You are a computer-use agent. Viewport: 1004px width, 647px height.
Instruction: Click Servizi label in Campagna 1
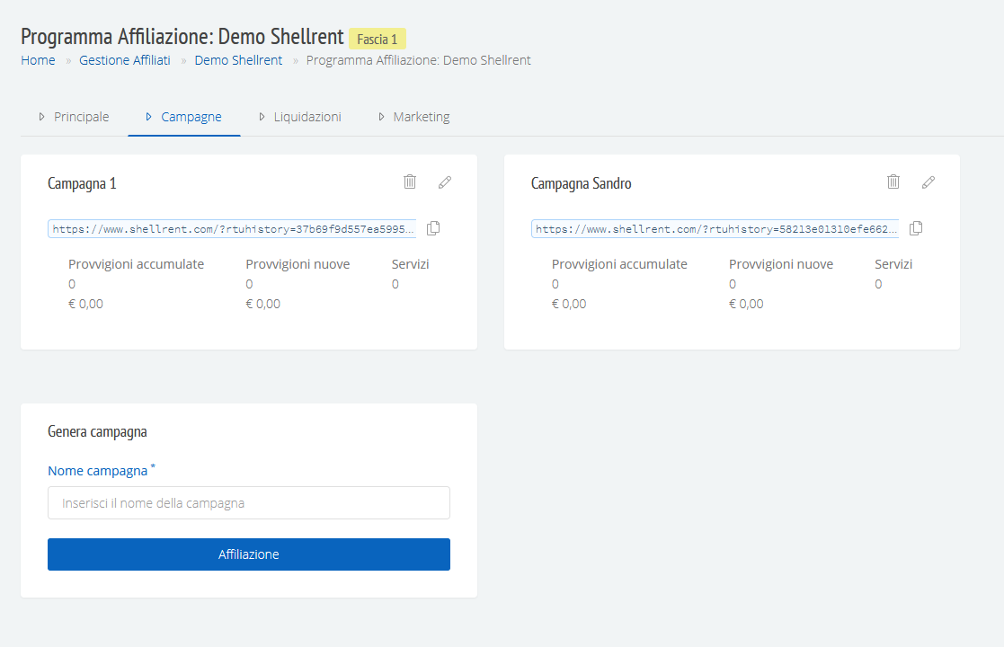pos(411,264)
